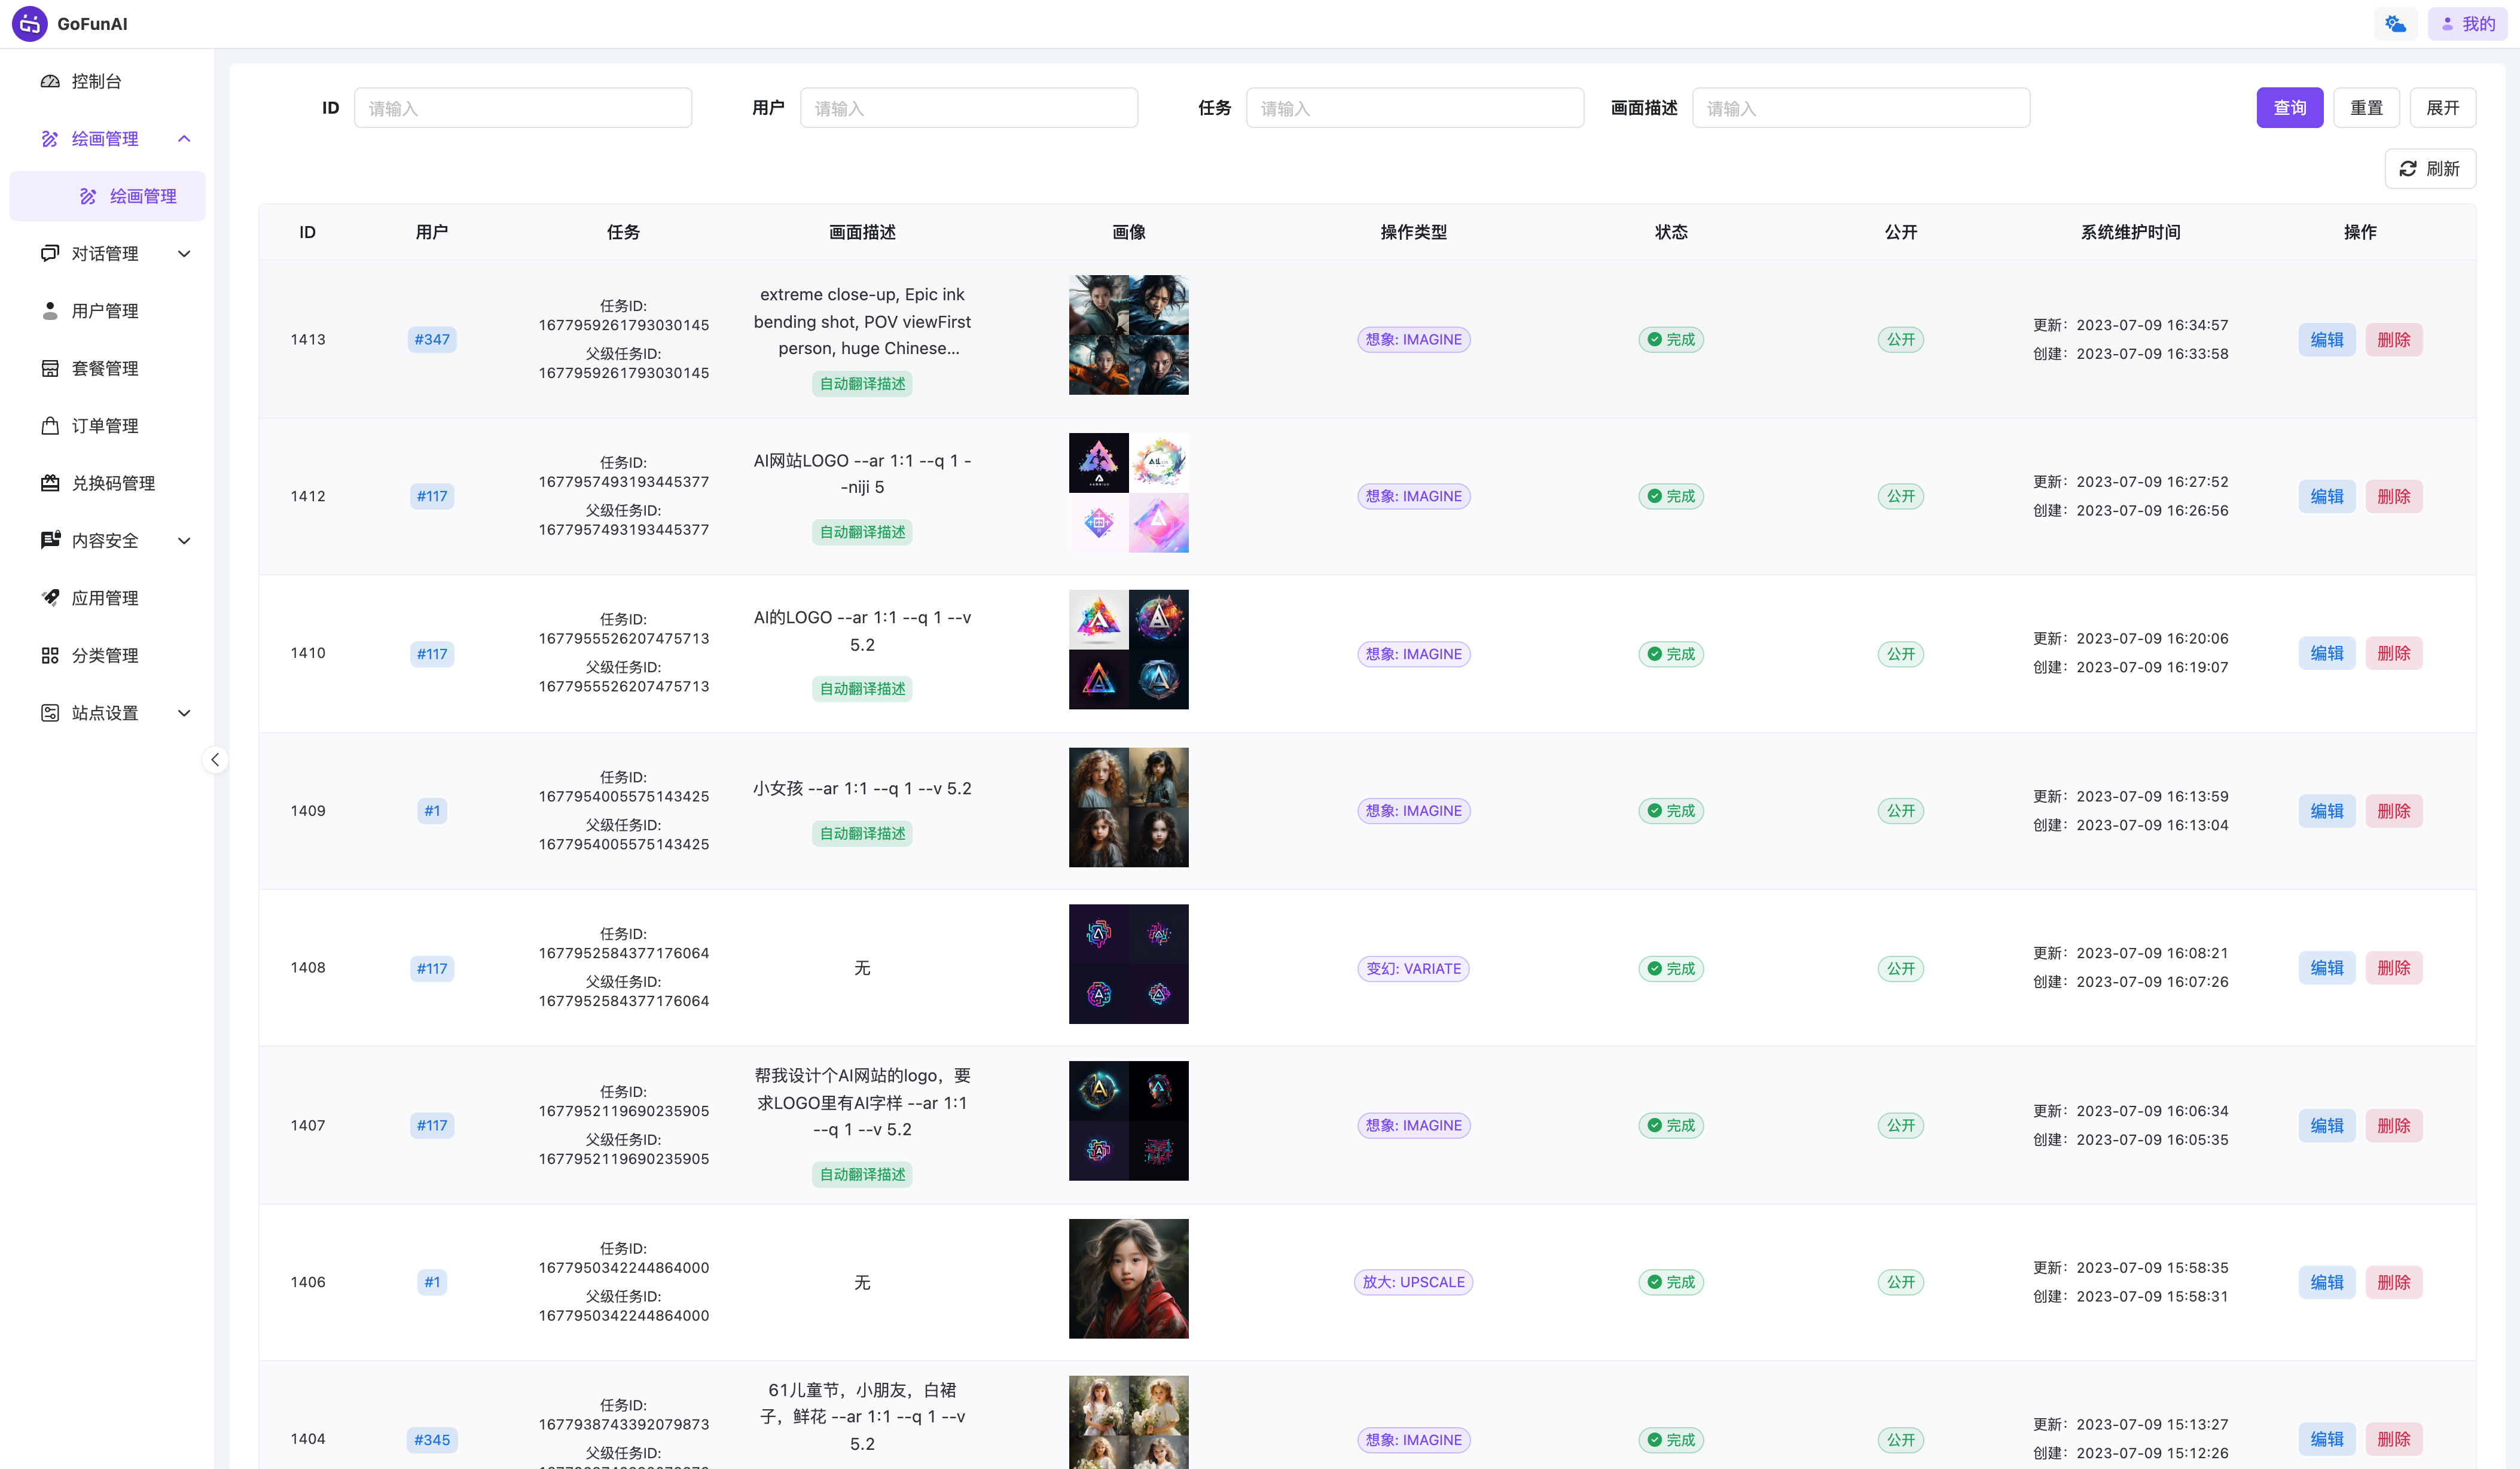This screenshot has height=1469, width=2520.
Task: Open 分类管理 grid icon
Action: click(50, 655)
